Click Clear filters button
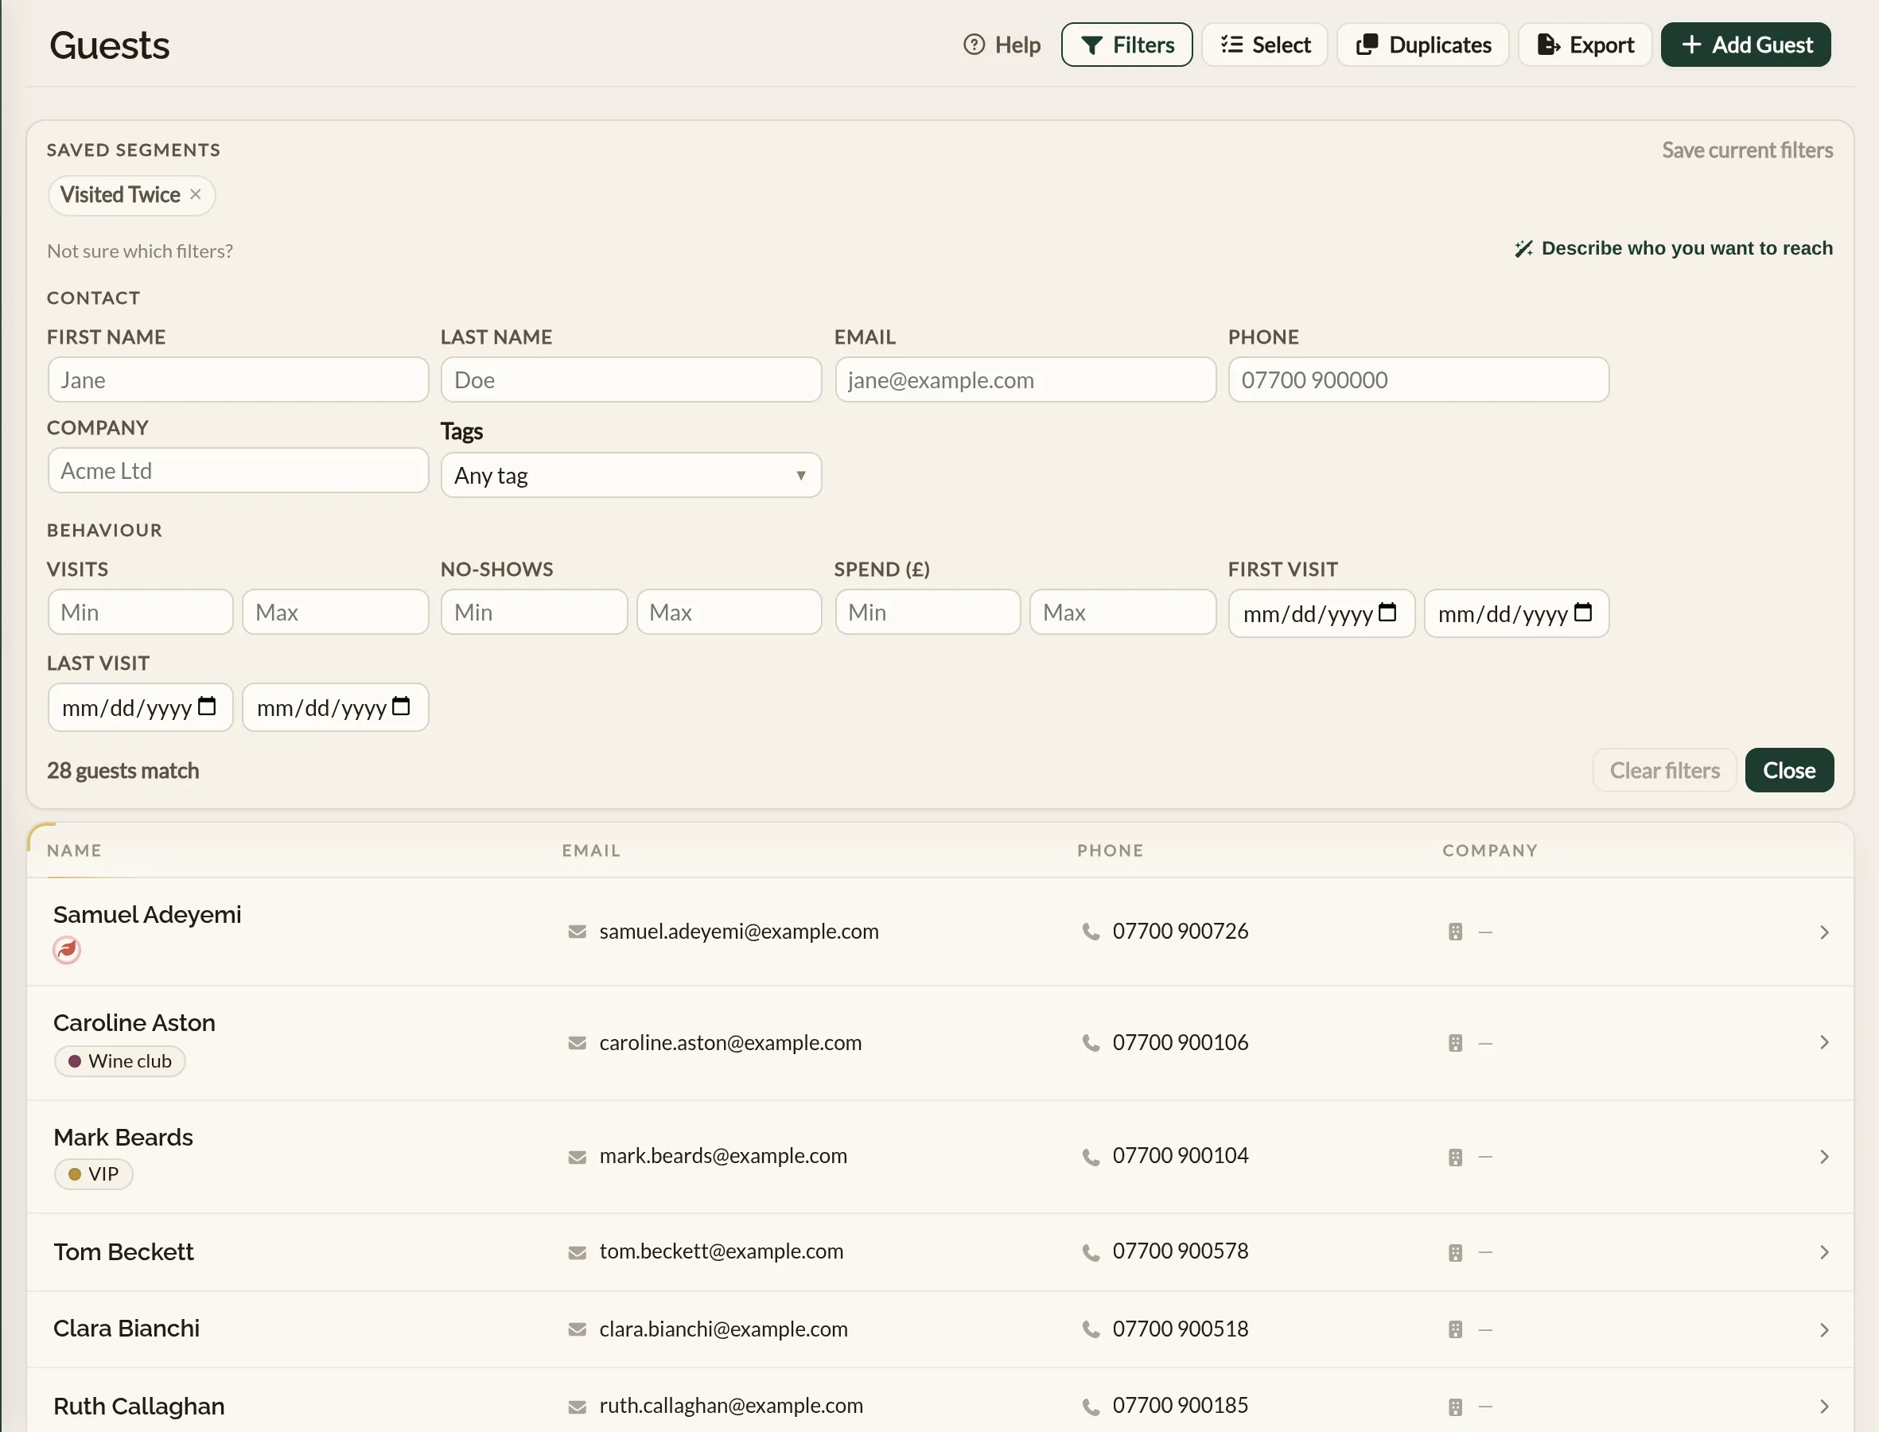The height and width of the screenshot is (1432, 1879). click(x=1664, y=770)
